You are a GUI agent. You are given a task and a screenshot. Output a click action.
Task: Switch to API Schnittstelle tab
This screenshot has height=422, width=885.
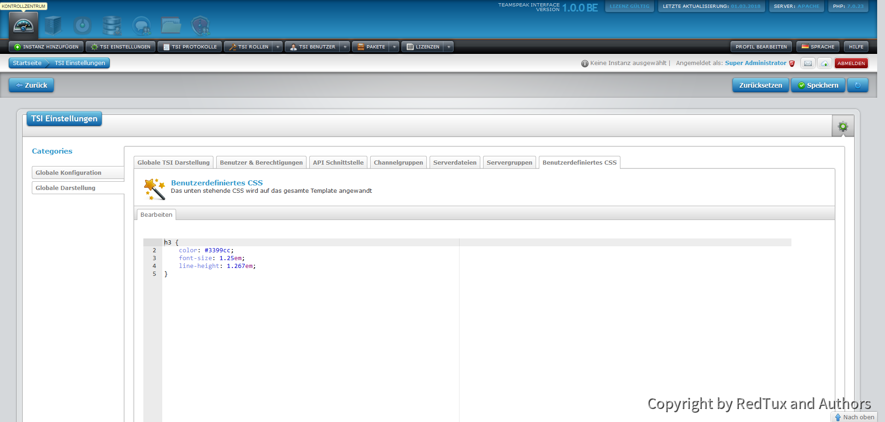click(x=338, y=162)
